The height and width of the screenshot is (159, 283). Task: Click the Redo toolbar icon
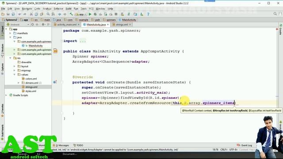click(x=25, y=14)
